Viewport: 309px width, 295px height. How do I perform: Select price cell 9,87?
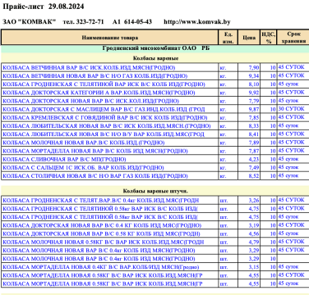pyautogui.click(x=249, y=109)
